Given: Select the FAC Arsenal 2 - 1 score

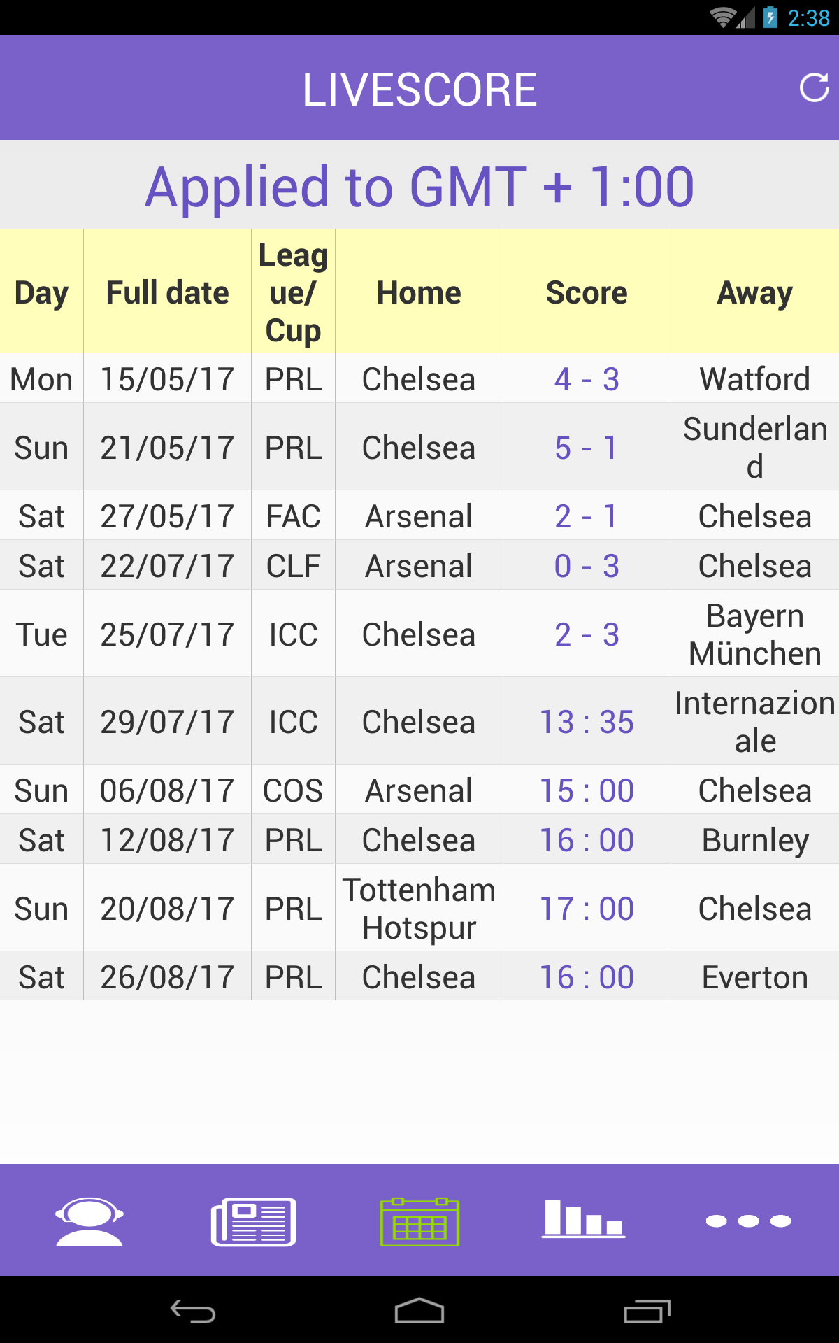Looking at the screenshot, I should point(587,516).
